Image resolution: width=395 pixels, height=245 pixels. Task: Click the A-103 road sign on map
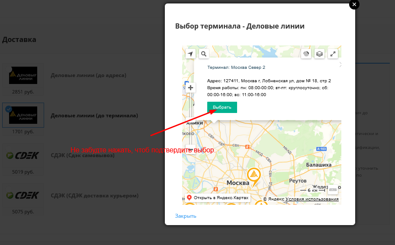click(321, 149)
